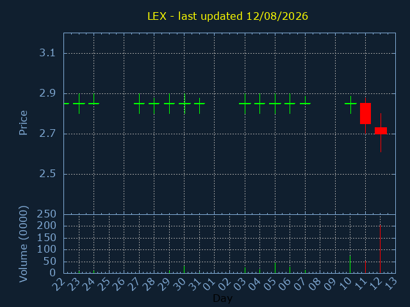
Task: Select the green cross marker for day 10
Action: [x=350, y=105]
